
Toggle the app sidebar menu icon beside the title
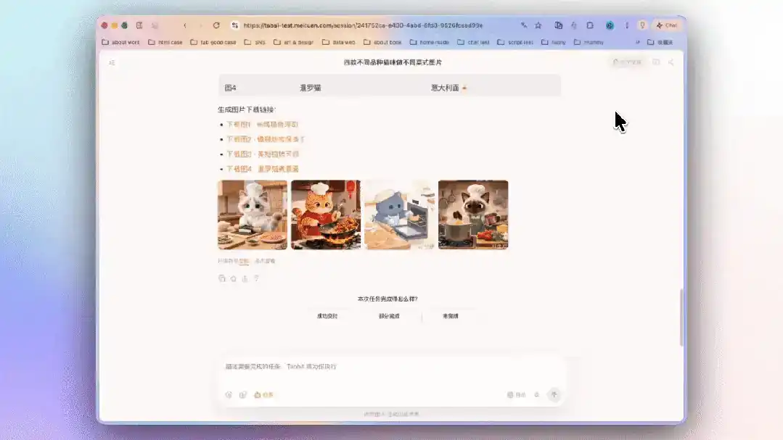[x=112, y=62]
